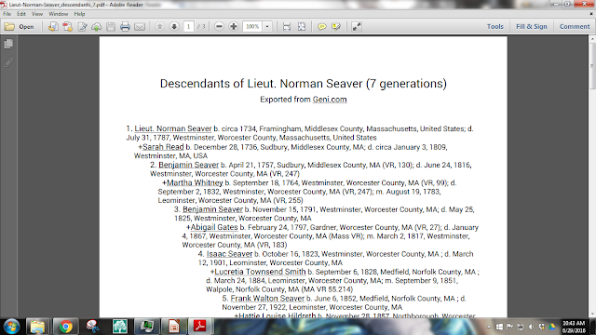Follow the Geni.com link
596x335 pixels.
(330, 100)
